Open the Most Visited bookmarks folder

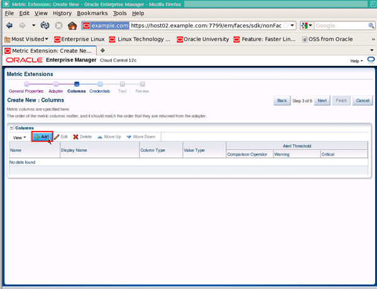coord(26,39)
